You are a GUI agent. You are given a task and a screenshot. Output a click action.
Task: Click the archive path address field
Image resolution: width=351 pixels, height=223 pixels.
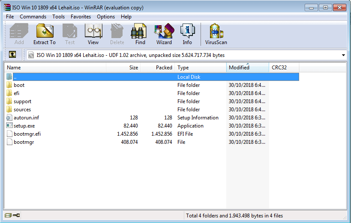point(187,55)
